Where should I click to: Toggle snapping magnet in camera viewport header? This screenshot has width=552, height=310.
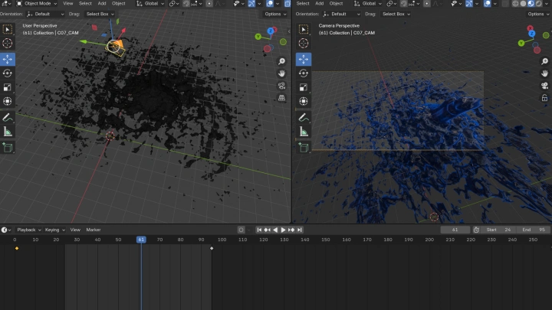pyautogui.click(x=403, y=4)
